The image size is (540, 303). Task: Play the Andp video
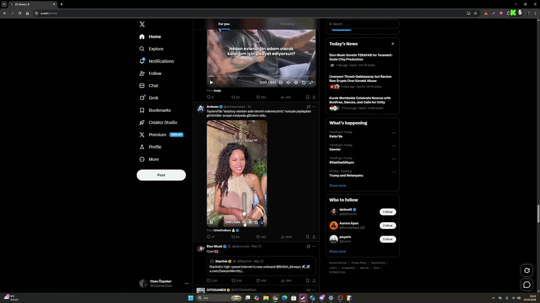[x=211, y=82]
